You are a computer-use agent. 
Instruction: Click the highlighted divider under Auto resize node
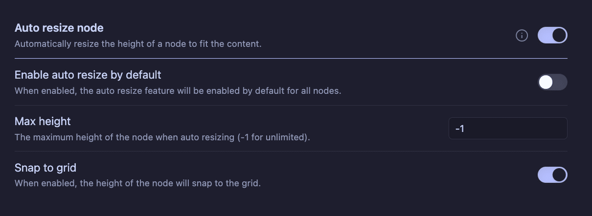pyautogui.click(x=291, y=58)
